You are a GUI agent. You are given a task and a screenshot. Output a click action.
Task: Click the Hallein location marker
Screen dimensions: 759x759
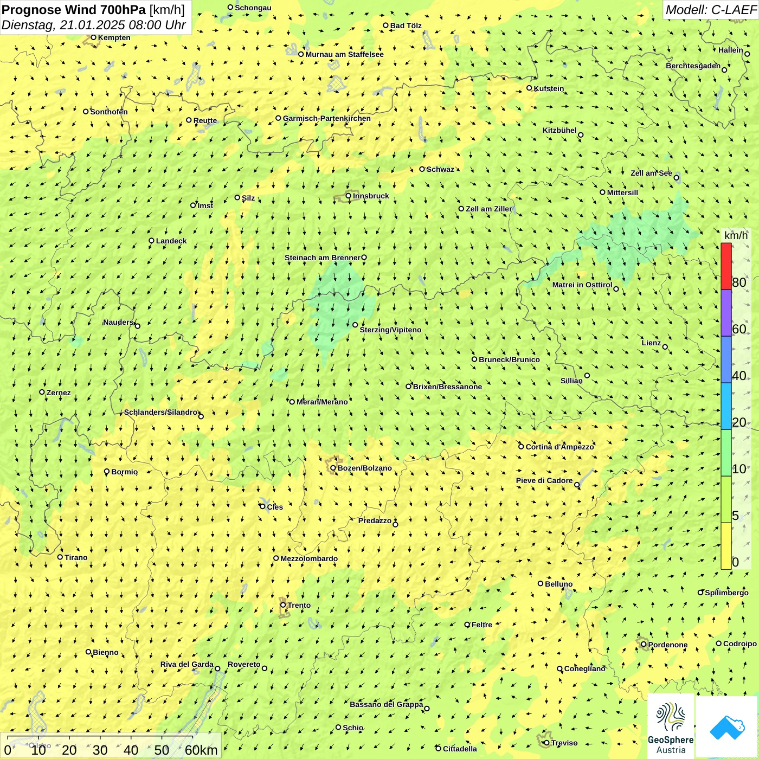point(747,54)
